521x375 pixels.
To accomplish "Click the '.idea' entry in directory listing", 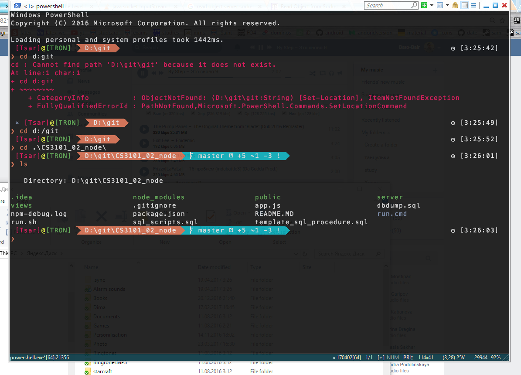I will point(22,197).
